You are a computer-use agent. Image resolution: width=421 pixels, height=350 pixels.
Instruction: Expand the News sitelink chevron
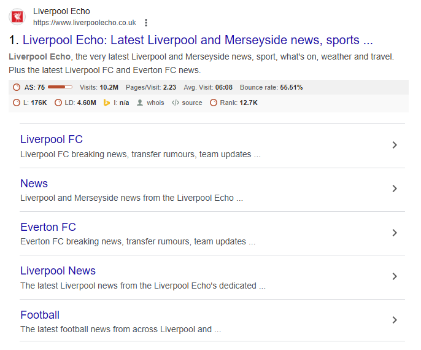pos(395,189)
